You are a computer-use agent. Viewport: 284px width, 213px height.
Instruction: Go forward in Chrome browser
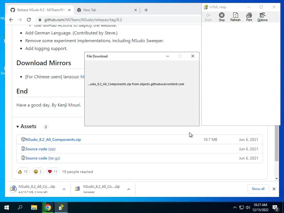(x=20, y=20)
